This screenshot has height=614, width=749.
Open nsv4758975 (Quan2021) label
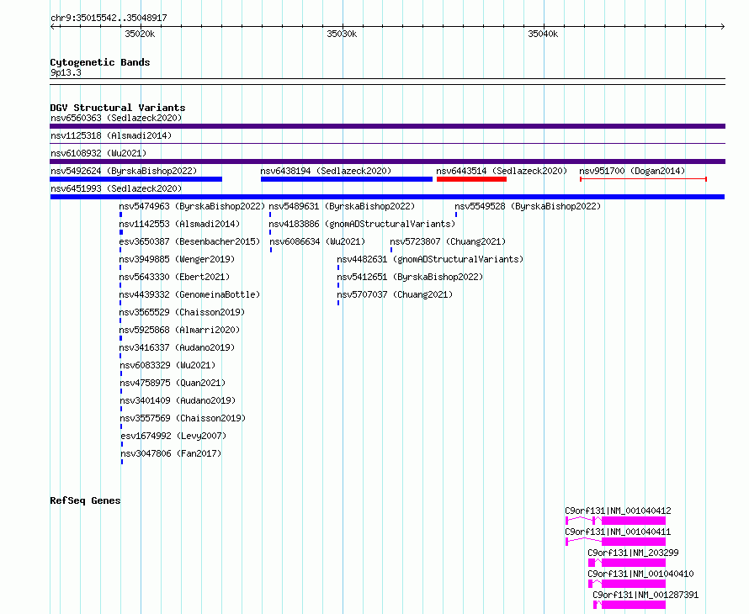(173, 383)
